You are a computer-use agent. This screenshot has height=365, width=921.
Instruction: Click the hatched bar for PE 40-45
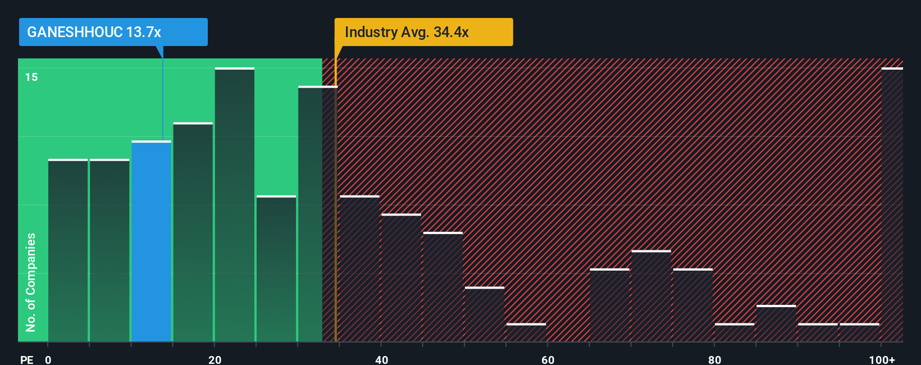pyautogui.click(x=402, y=277)
